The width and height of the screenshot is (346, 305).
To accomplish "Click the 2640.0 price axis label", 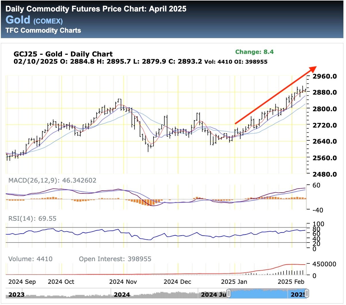I will click(325, 141).
